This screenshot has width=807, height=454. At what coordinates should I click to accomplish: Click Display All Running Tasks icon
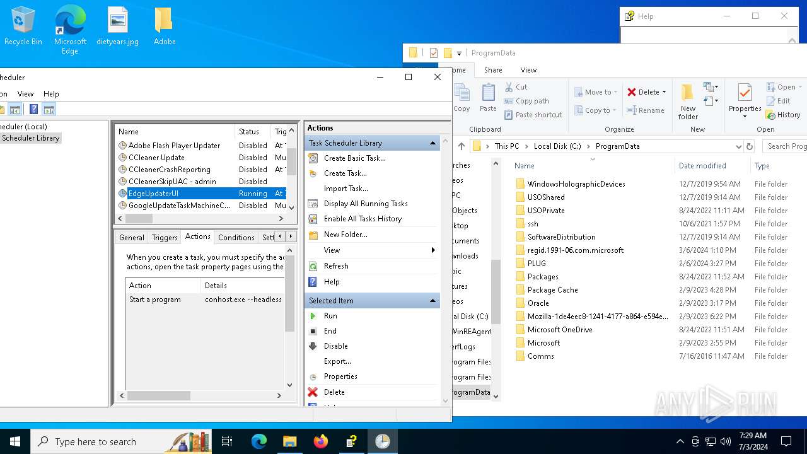[x=313, y=204]
